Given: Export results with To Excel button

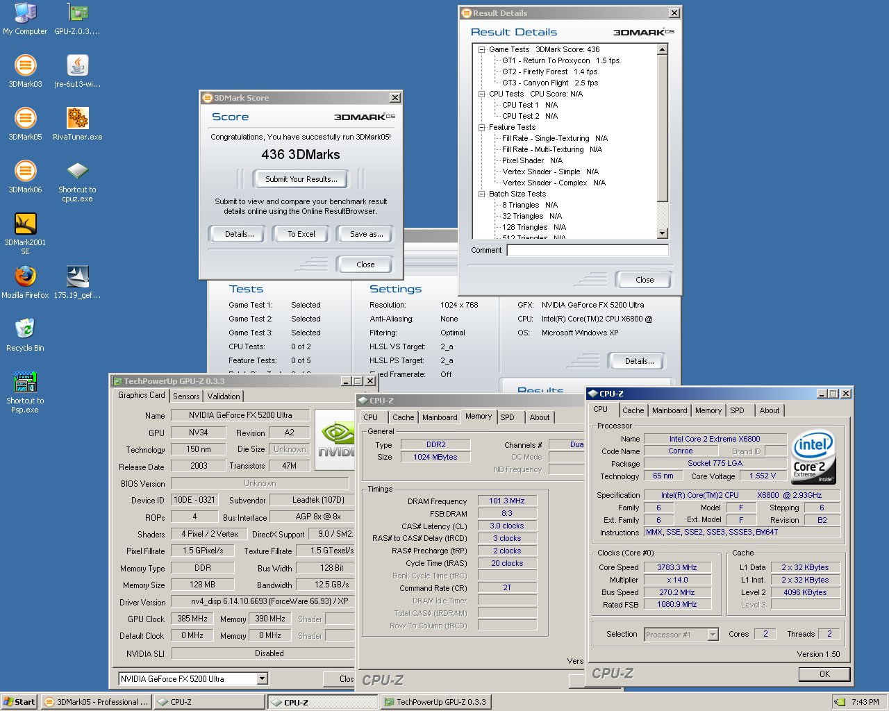Looking at the screenshot, I should point(301,234).
